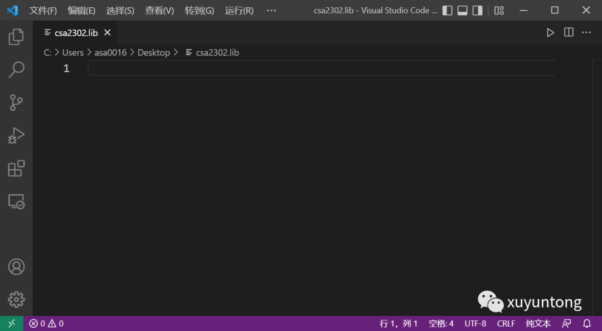Open the Extensions view
Image resolution: width=602 pixels, height=331 pixels.
pyautogui.click(x=16, y=169)
